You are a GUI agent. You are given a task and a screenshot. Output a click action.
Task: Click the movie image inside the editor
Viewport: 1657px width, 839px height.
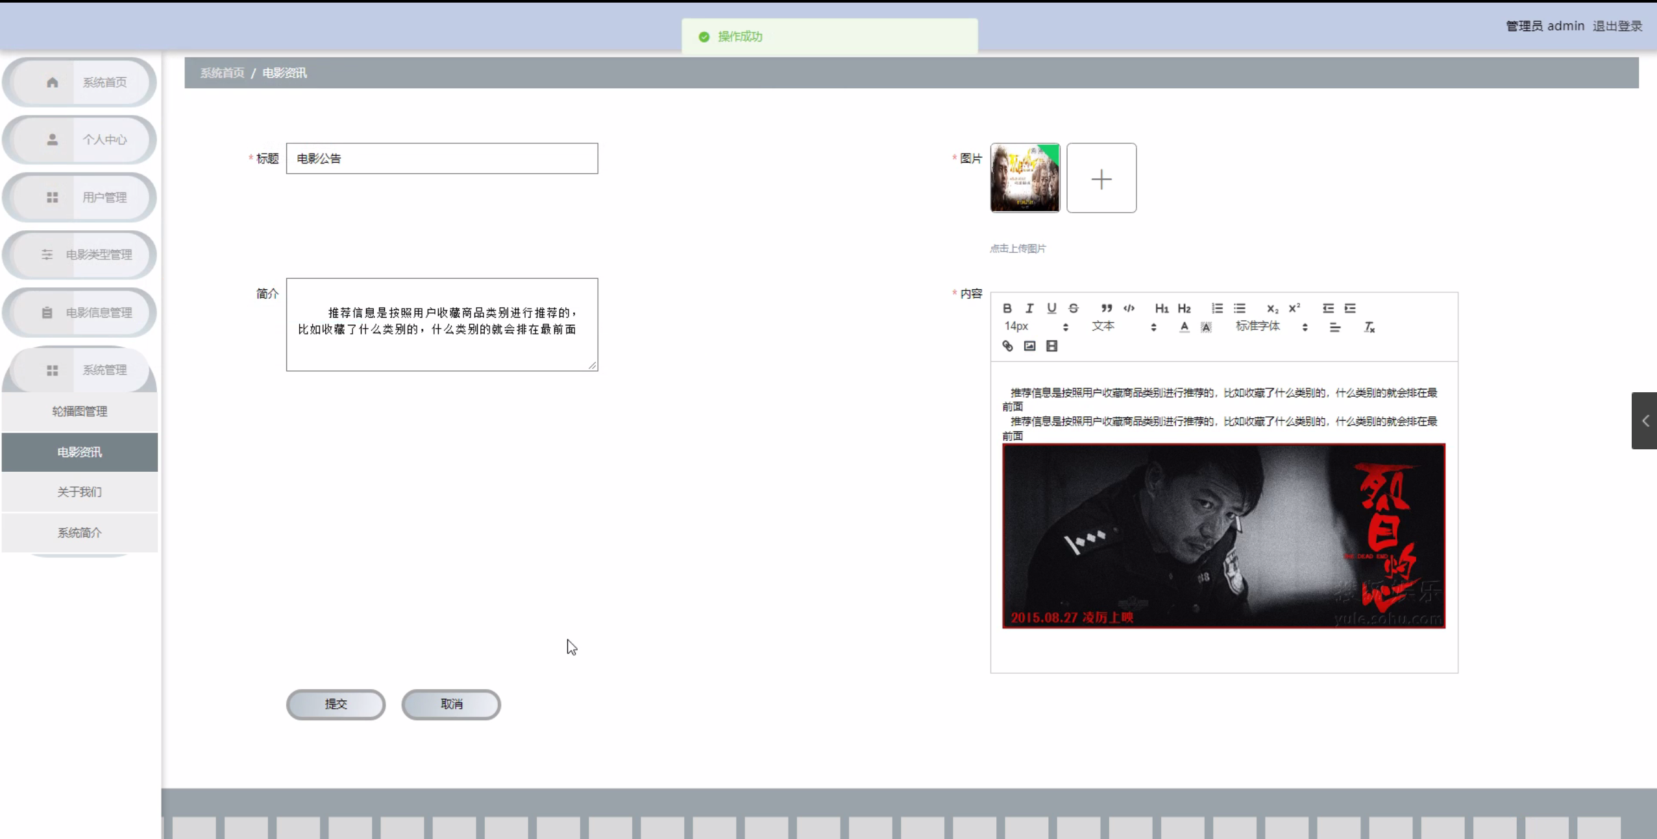click(x=1223, y=536)
